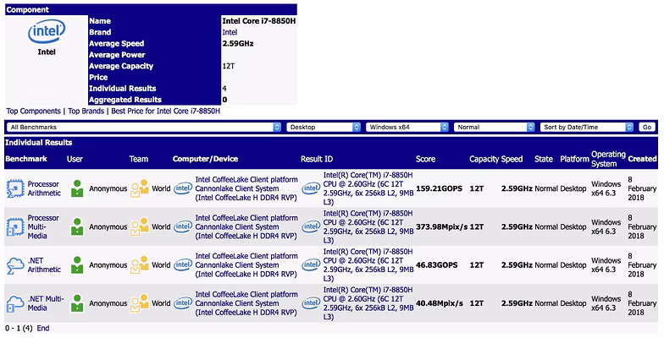Viewport: 664px width, 338px height.
Task: Click the Result ID column header
Action: click(317, 159)
